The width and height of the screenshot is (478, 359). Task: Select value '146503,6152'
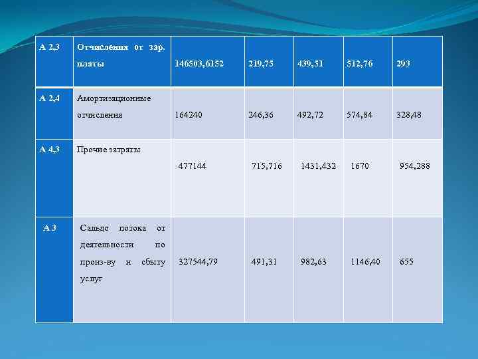tap(199, 64)
